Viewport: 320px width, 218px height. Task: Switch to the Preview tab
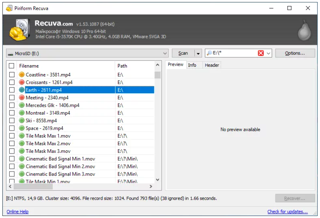click(x=176, y=64)
